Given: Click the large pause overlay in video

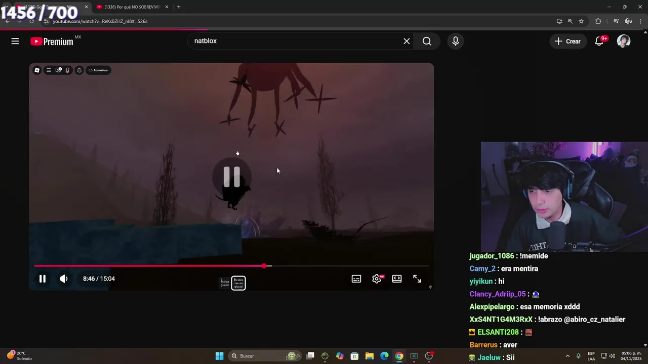Looking at the screenshot, I should point(231,176).
